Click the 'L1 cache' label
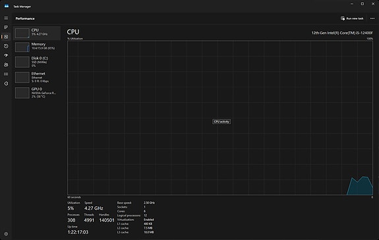This screenshot has width=379, height=240. tap(123, 224)
